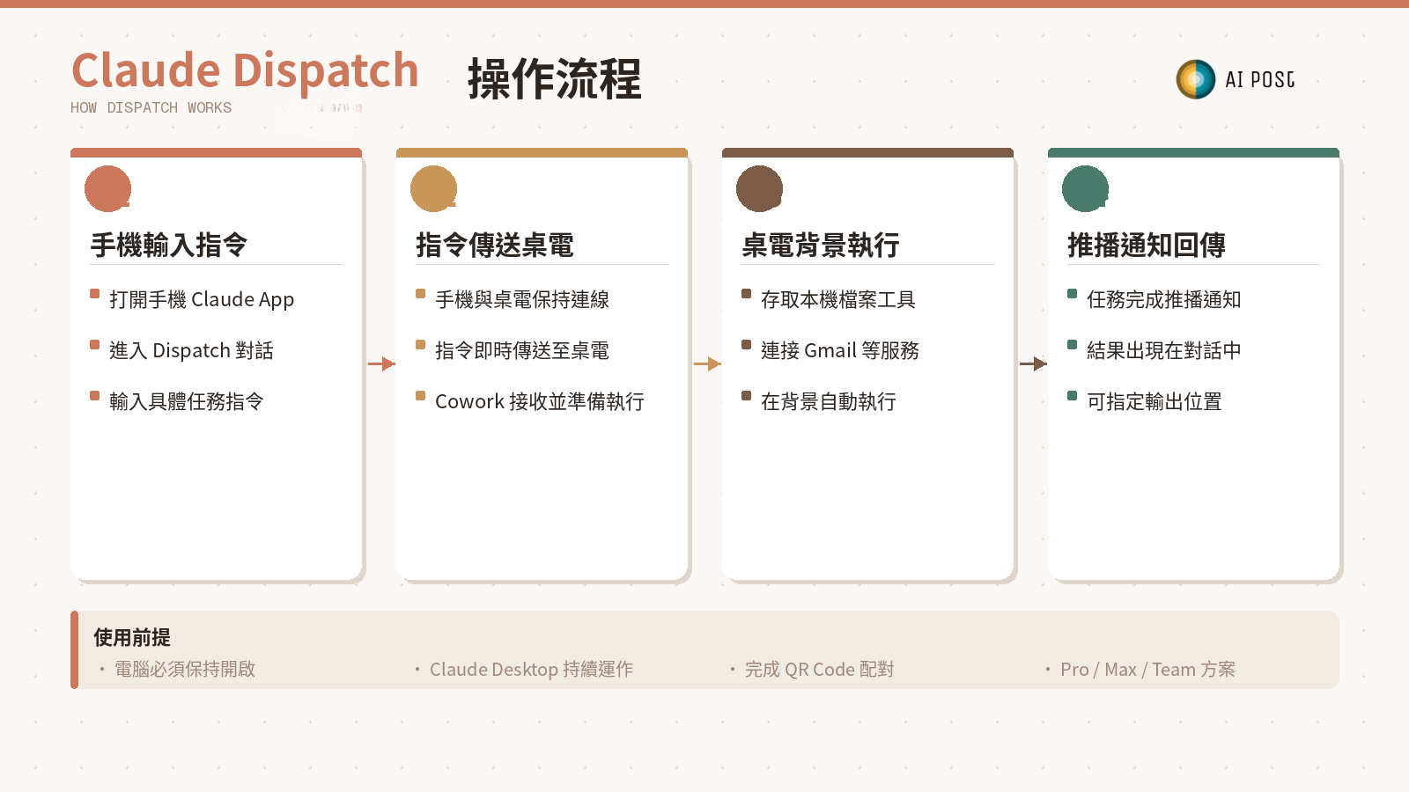Click the AI POST circular logo icon
The image size is (1409, 792).
click(1195, 79)
